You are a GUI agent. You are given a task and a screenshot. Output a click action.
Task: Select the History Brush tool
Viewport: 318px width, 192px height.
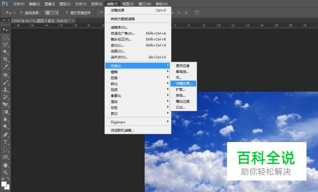[5, 97]
